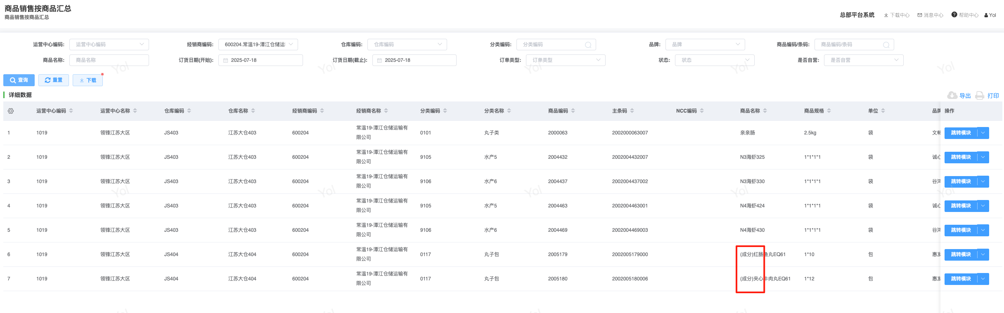Expand the 运营中心编码 dropdown
The width and height of the screenshot is (1004, 313).
click(142, 45)
